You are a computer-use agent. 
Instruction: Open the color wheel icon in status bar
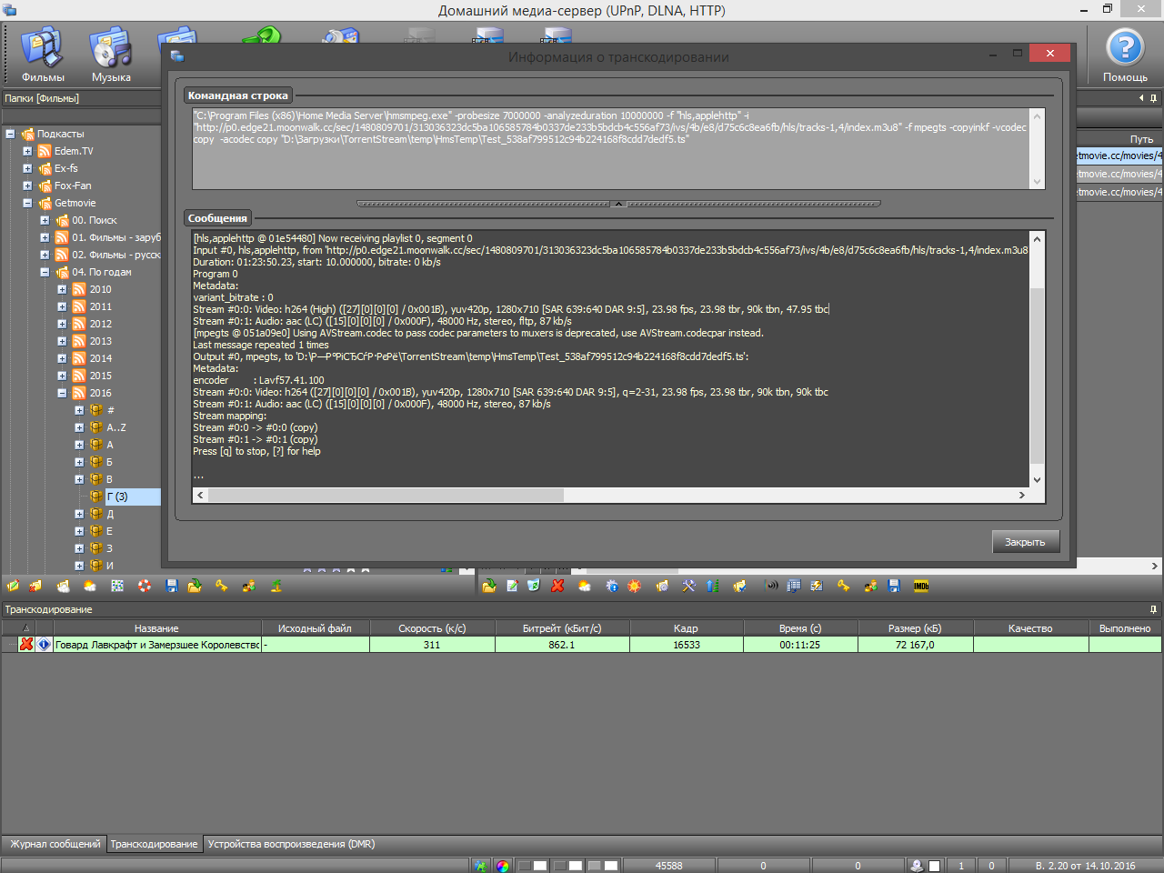(x=503, y=866)
